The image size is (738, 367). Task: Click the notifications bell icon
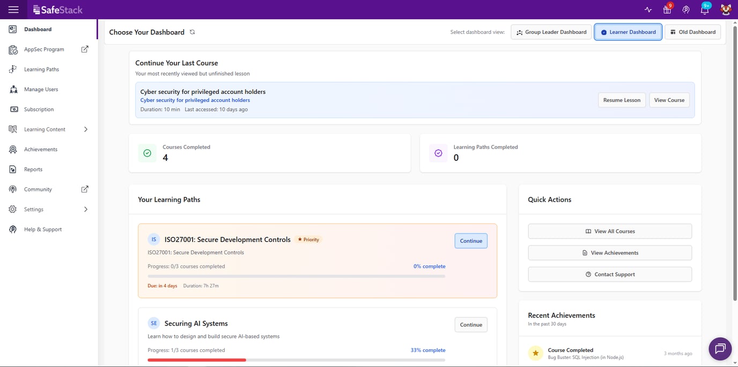point(704,9)
